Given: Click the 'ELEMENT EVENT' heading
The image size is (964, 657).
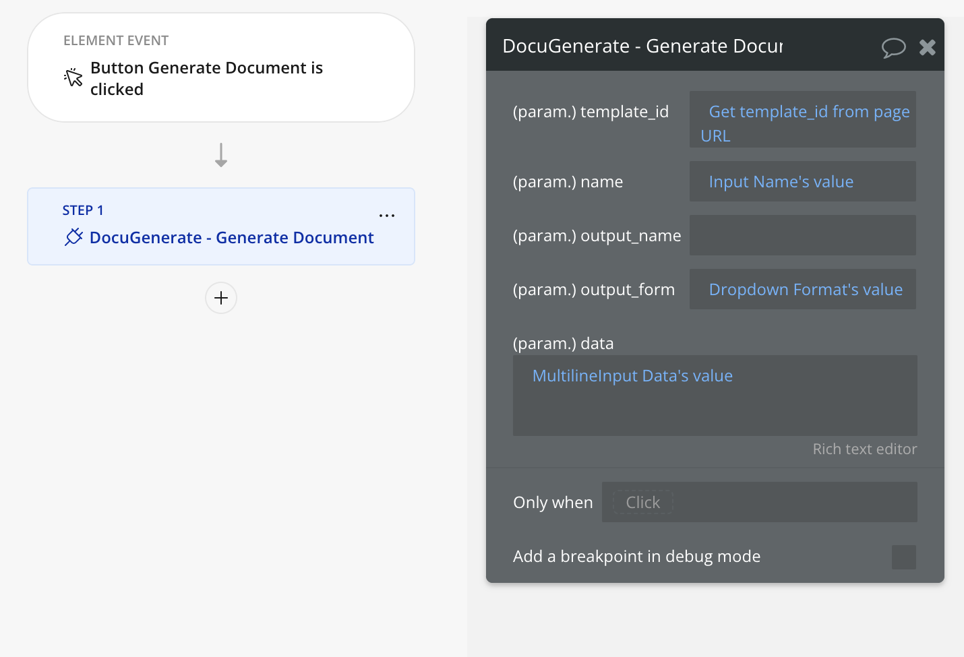Looking at the screenshot, I should coord(116,40).
